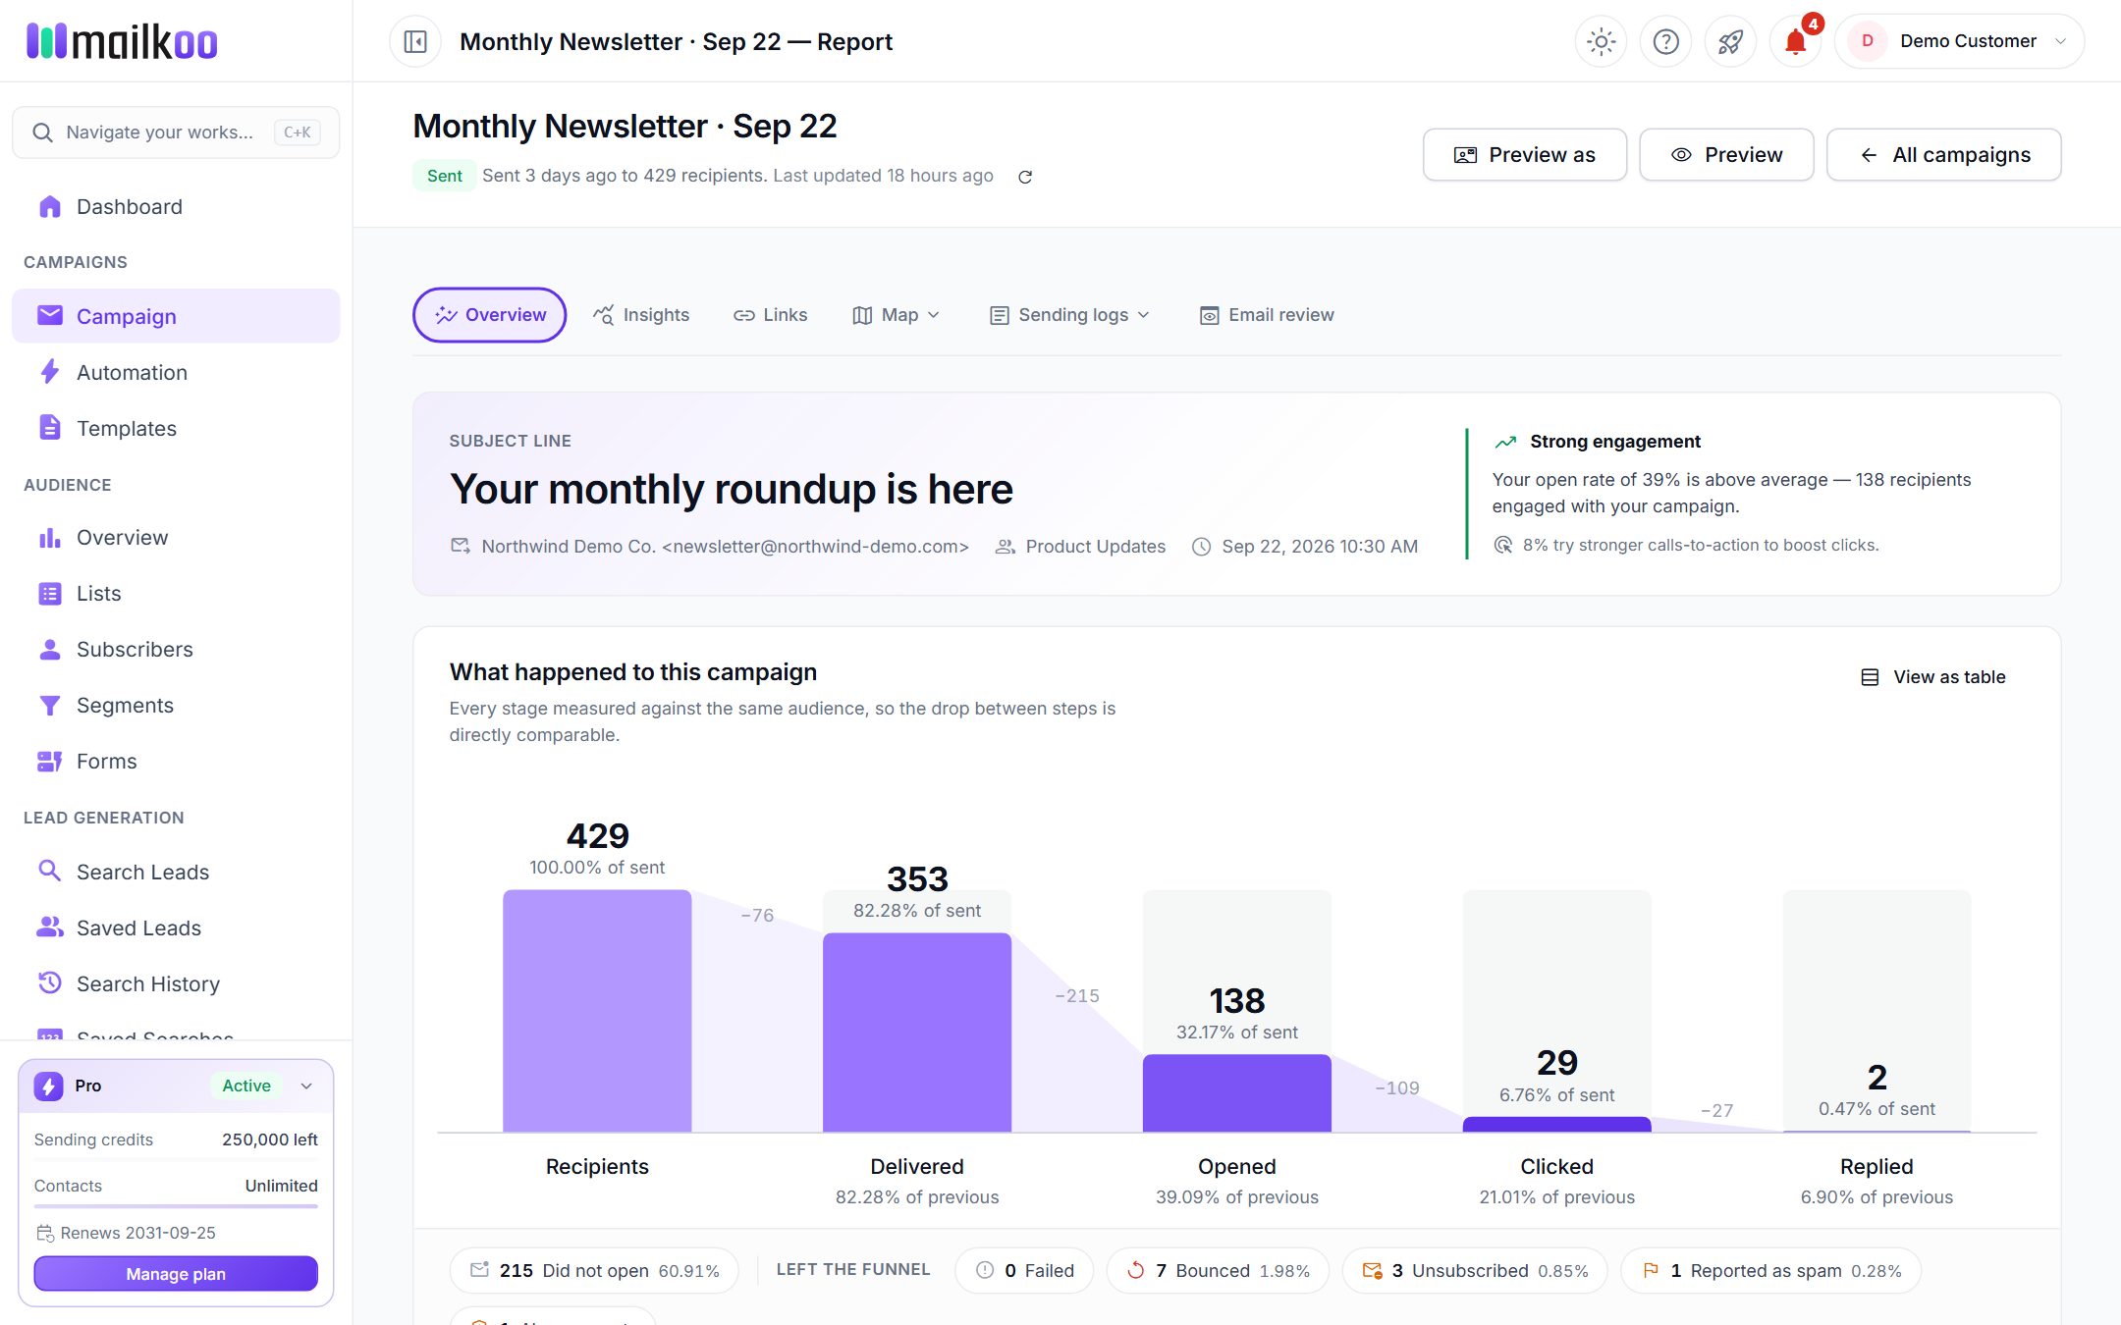The width and height of the screenshot is (2121, 1325).
Task: Click the Manage plan button
Action: 176,1274
